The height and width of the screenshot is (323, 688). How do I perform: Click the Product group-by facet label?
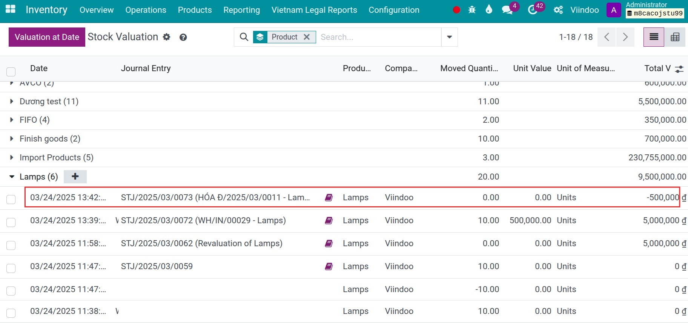point(284,37)
